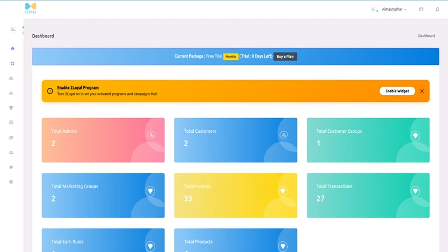Click the Dashboard page heading
The height and width of the screenshot is (252, 448).
pyautogui.click(x=43, y=36)
